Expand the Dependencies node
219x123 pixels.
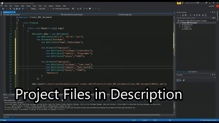click(x=180, y=25)
